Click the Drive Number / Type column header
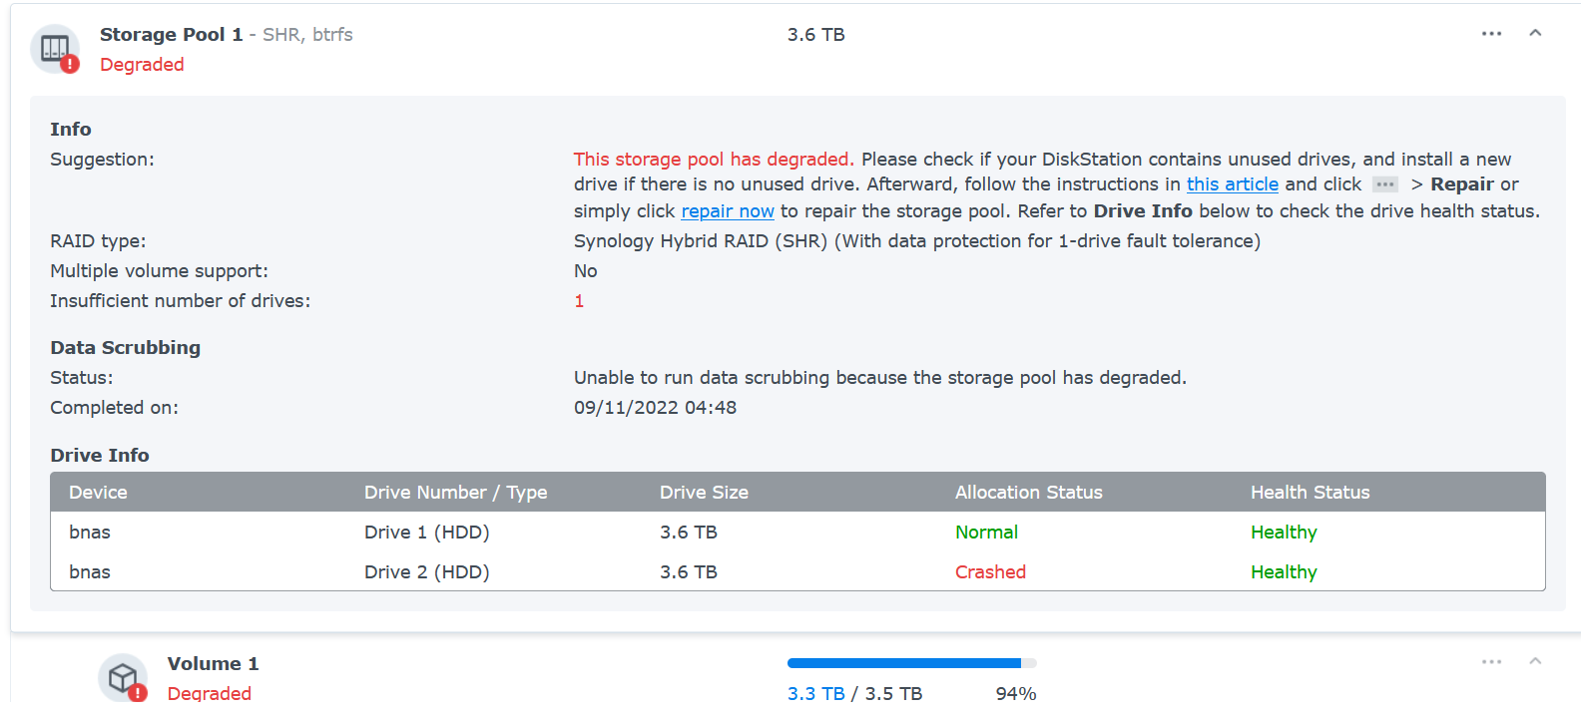Image resolution: width=1581 pixels, height=716 pixels. coord(455,493)
